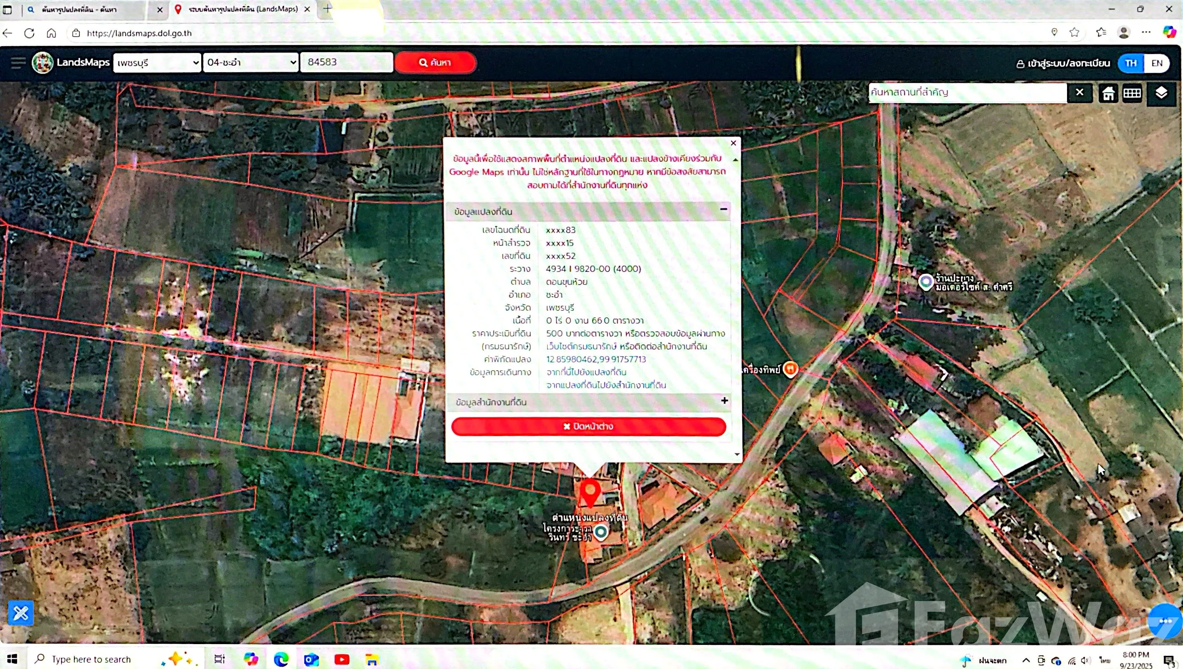Open a new browser tab
The width and height of the screenshot is (1183, 669).
tap(327, 9)
